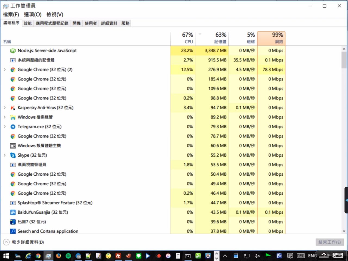Click the 結束工作(E) button

[330, 242]
